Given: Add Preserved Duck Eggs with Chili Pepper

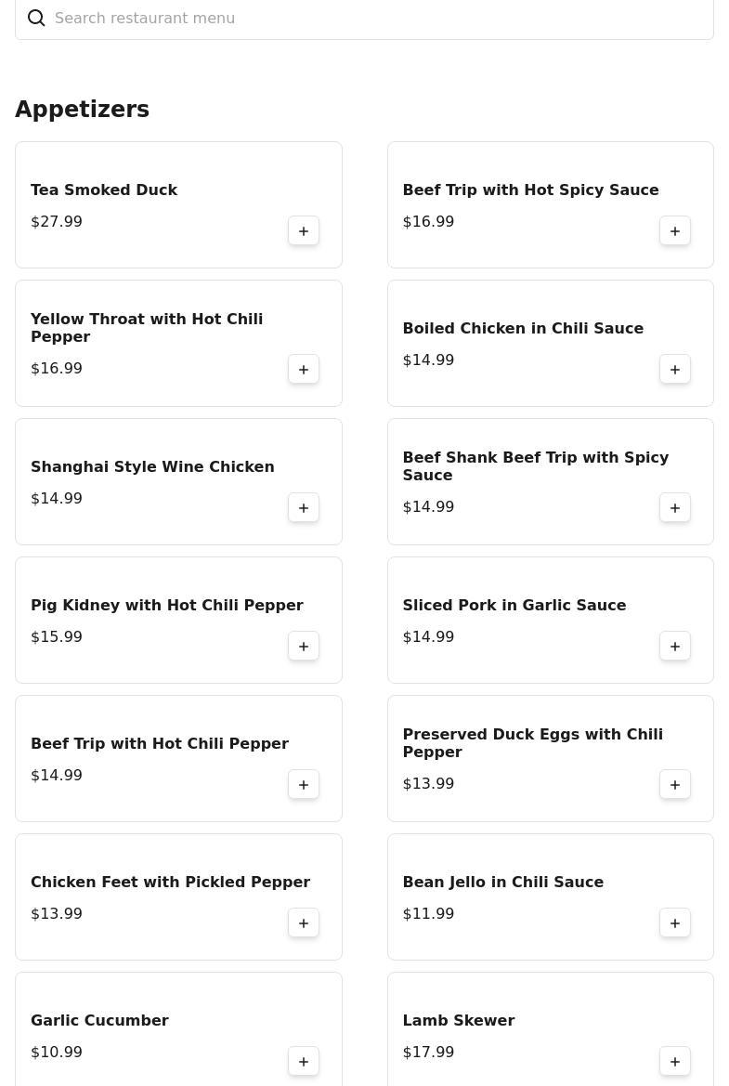Looking at the screenshot, I should [675, 785].
